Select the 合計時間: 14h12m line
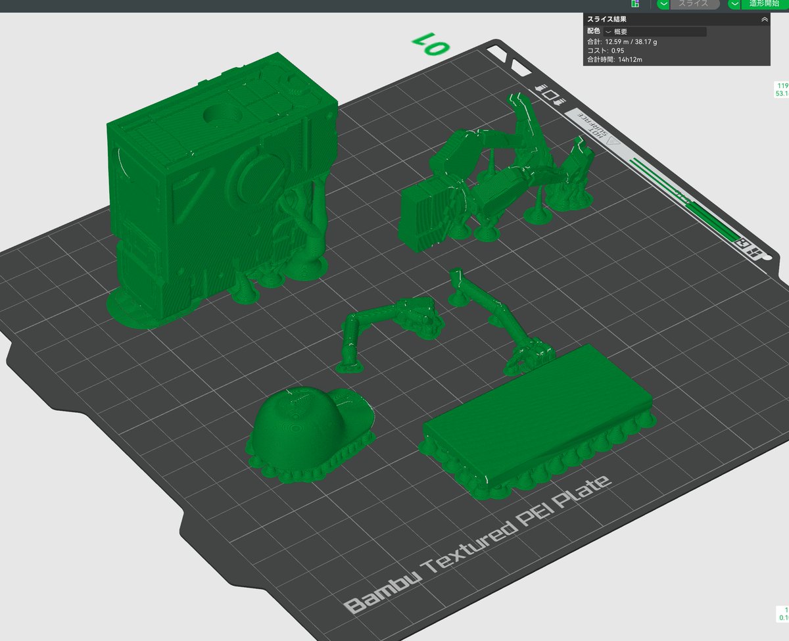This screenshot has height=641, width=789. [615, 60]
